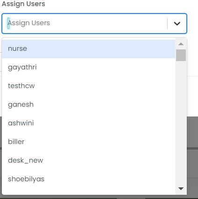
Task: Click the scrollbar down arrow in user list
Action: [x=181, y=189]
